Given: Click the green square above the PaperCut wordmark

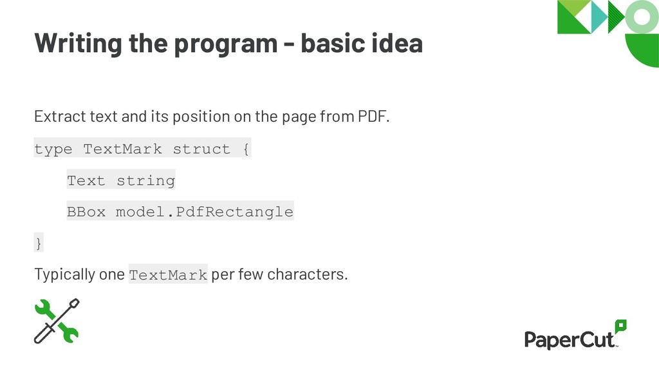Looking at the screenshot, I should click(621, 325).
